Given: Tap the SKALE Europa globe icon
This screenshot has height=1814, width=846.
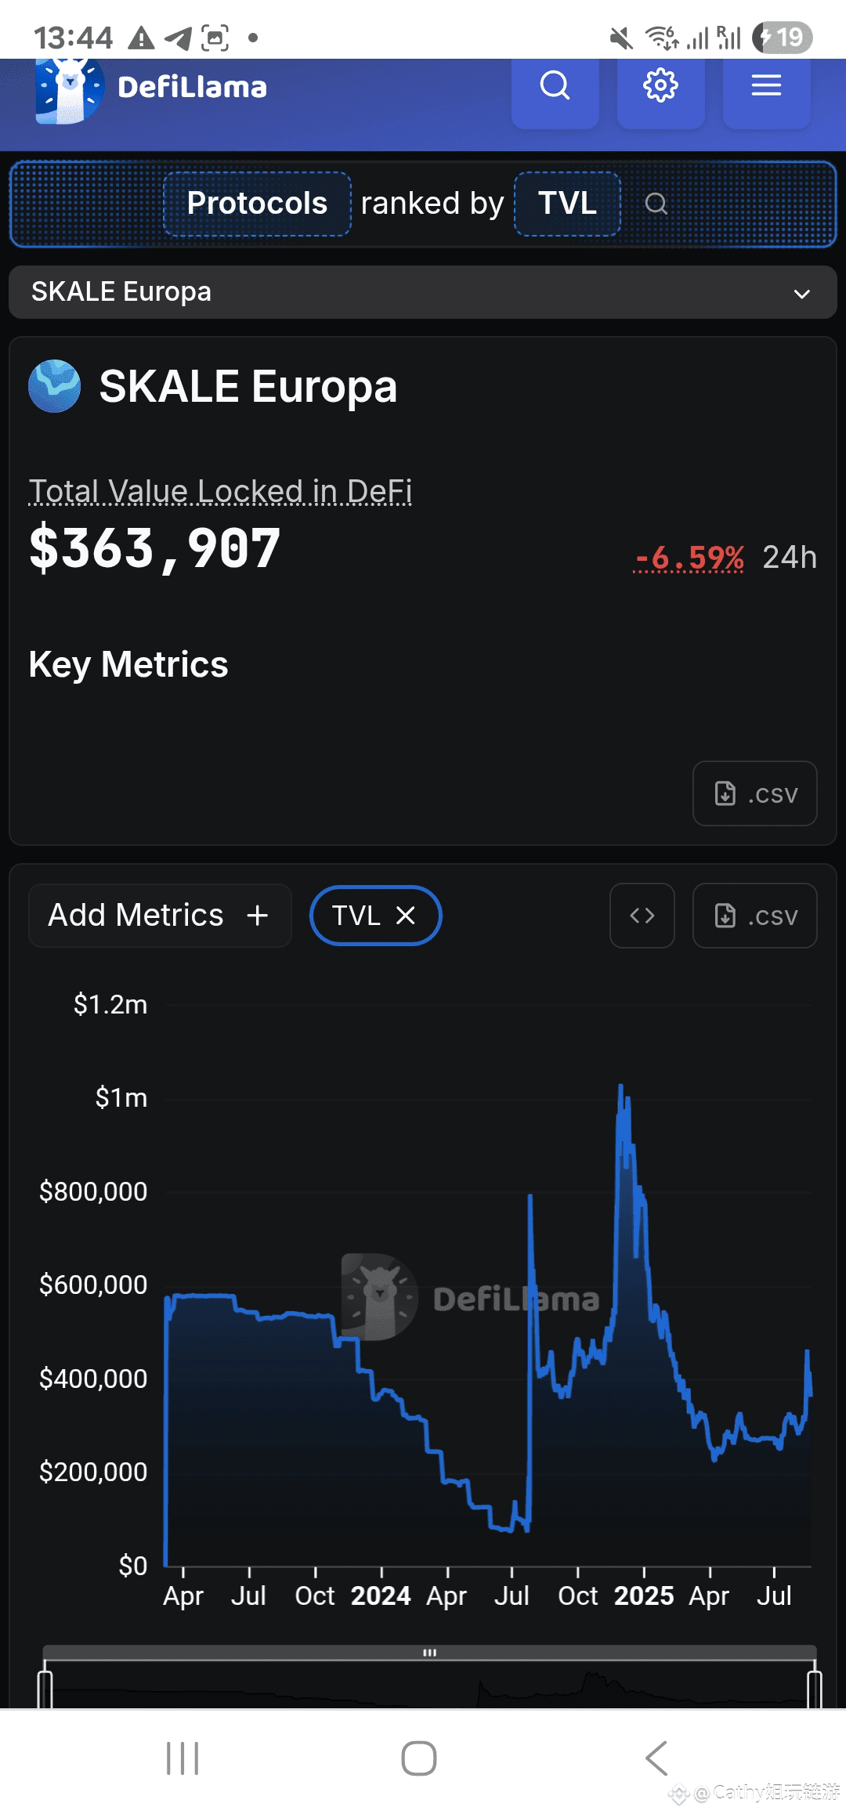Looking at the screenshot, I should [55, 386].
